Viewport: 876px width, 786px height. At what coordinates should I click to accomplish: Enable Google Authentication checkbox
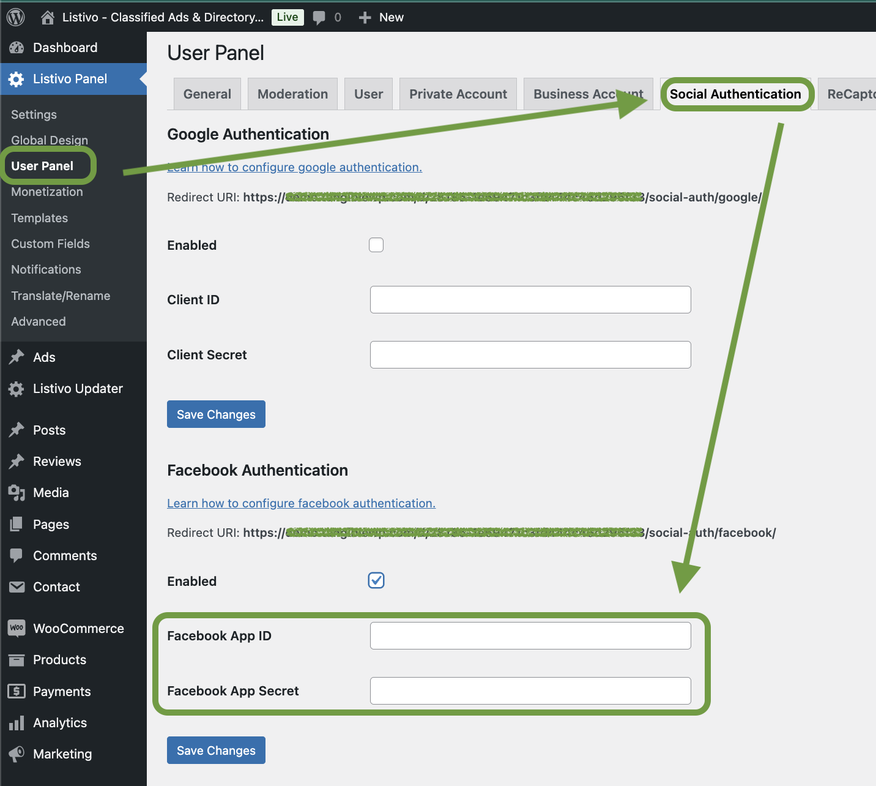point(376,245)
